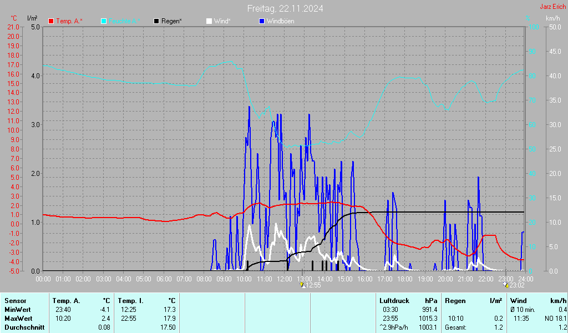Click the blue Windböen legend square
Image resolution: width=568 pixels, height=333 pixels.
coord(262,21)
